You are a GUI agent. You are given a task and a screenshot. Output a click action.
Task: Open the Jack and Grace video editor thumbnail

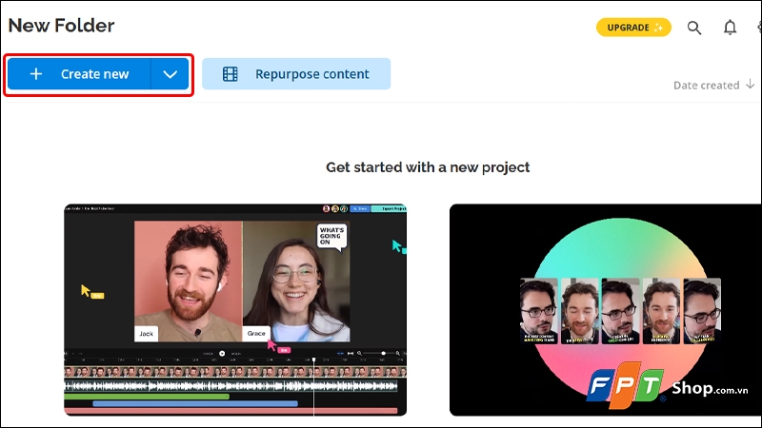point(235,310)
